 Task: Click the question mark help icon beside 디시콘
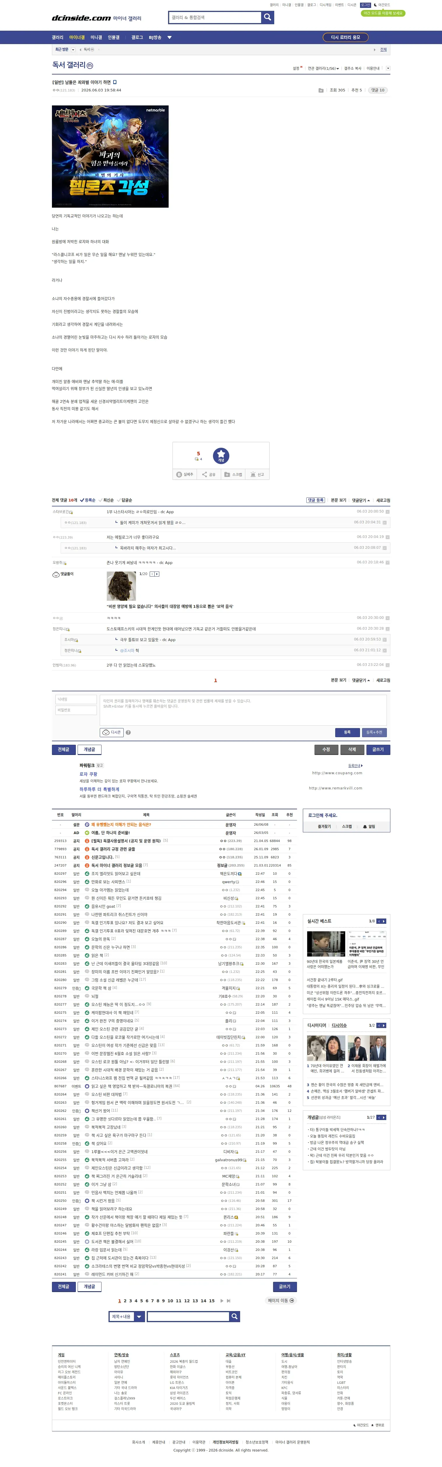click(128, 732)
